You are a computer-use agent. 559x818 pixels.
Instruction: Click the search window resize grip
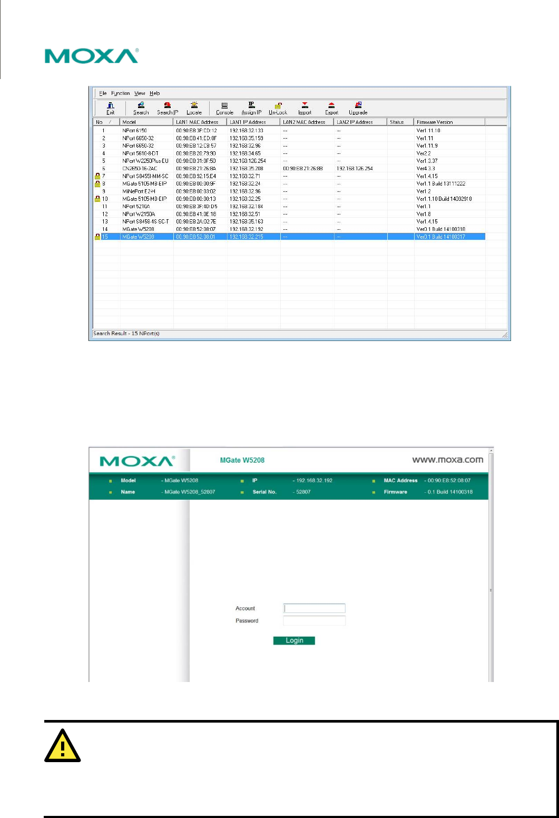tap(504, 335)
